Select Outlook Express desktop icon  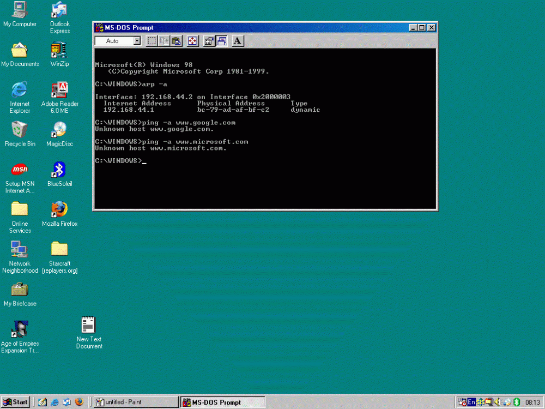tap(60, 17)
